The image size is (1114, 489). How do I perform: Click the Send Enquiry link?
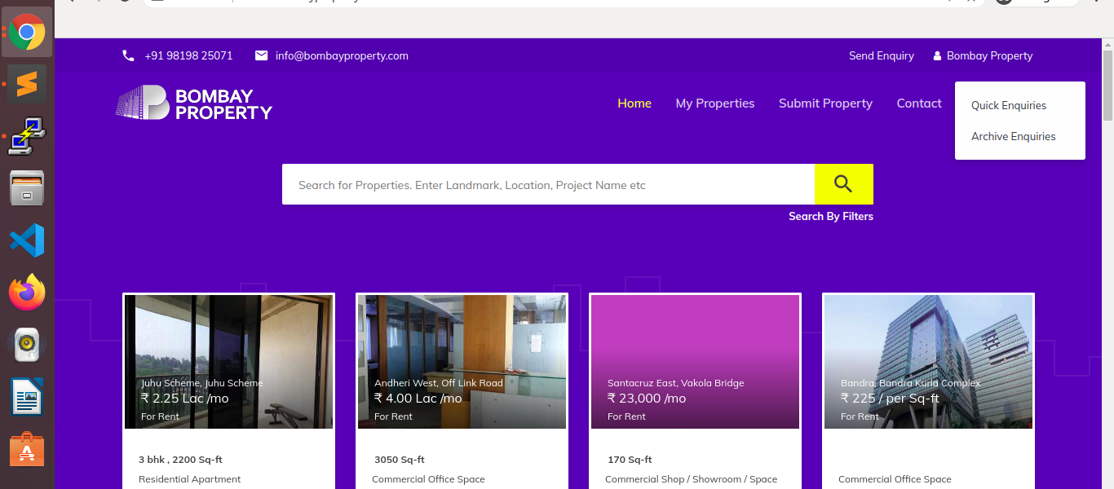(881, 55)
